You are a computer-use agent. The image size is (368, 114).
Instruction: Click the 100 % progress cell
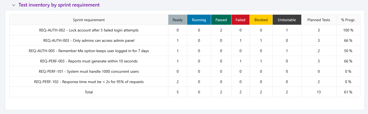click(348, 30)
